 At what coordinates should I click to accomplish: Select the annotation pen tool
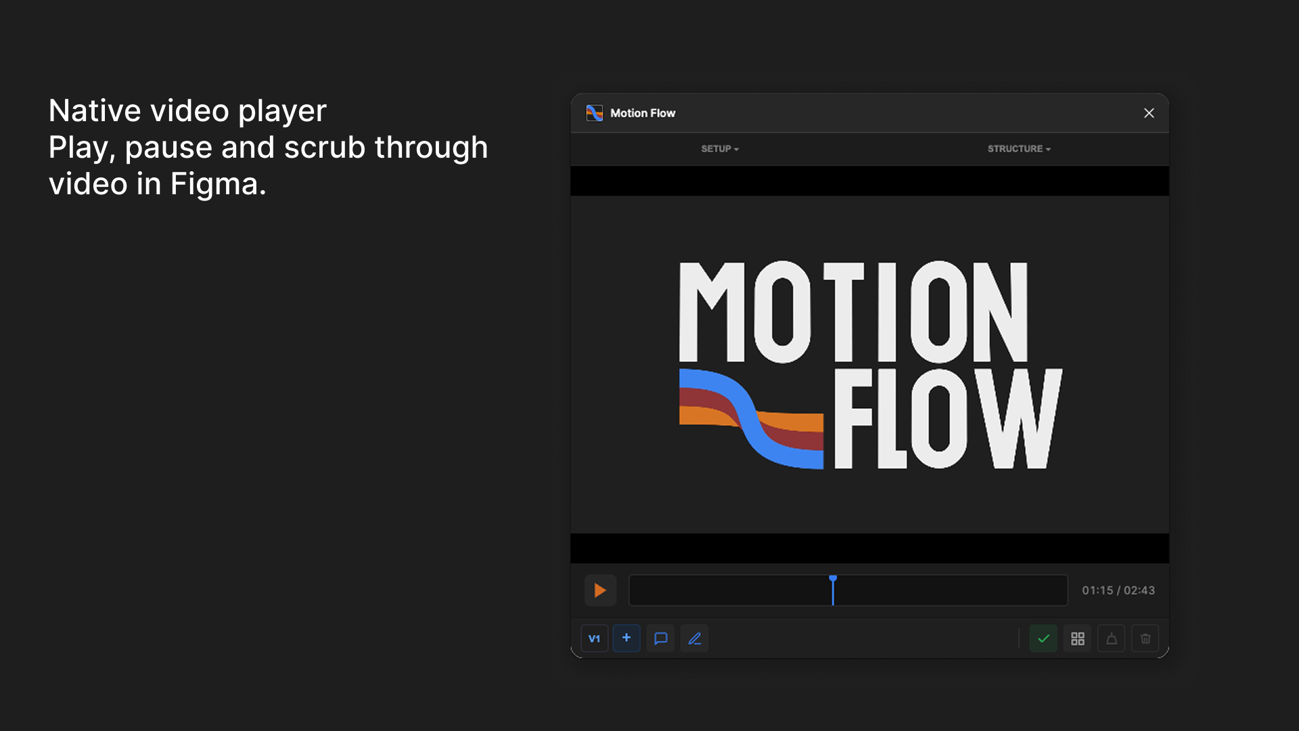pos(694,638)
